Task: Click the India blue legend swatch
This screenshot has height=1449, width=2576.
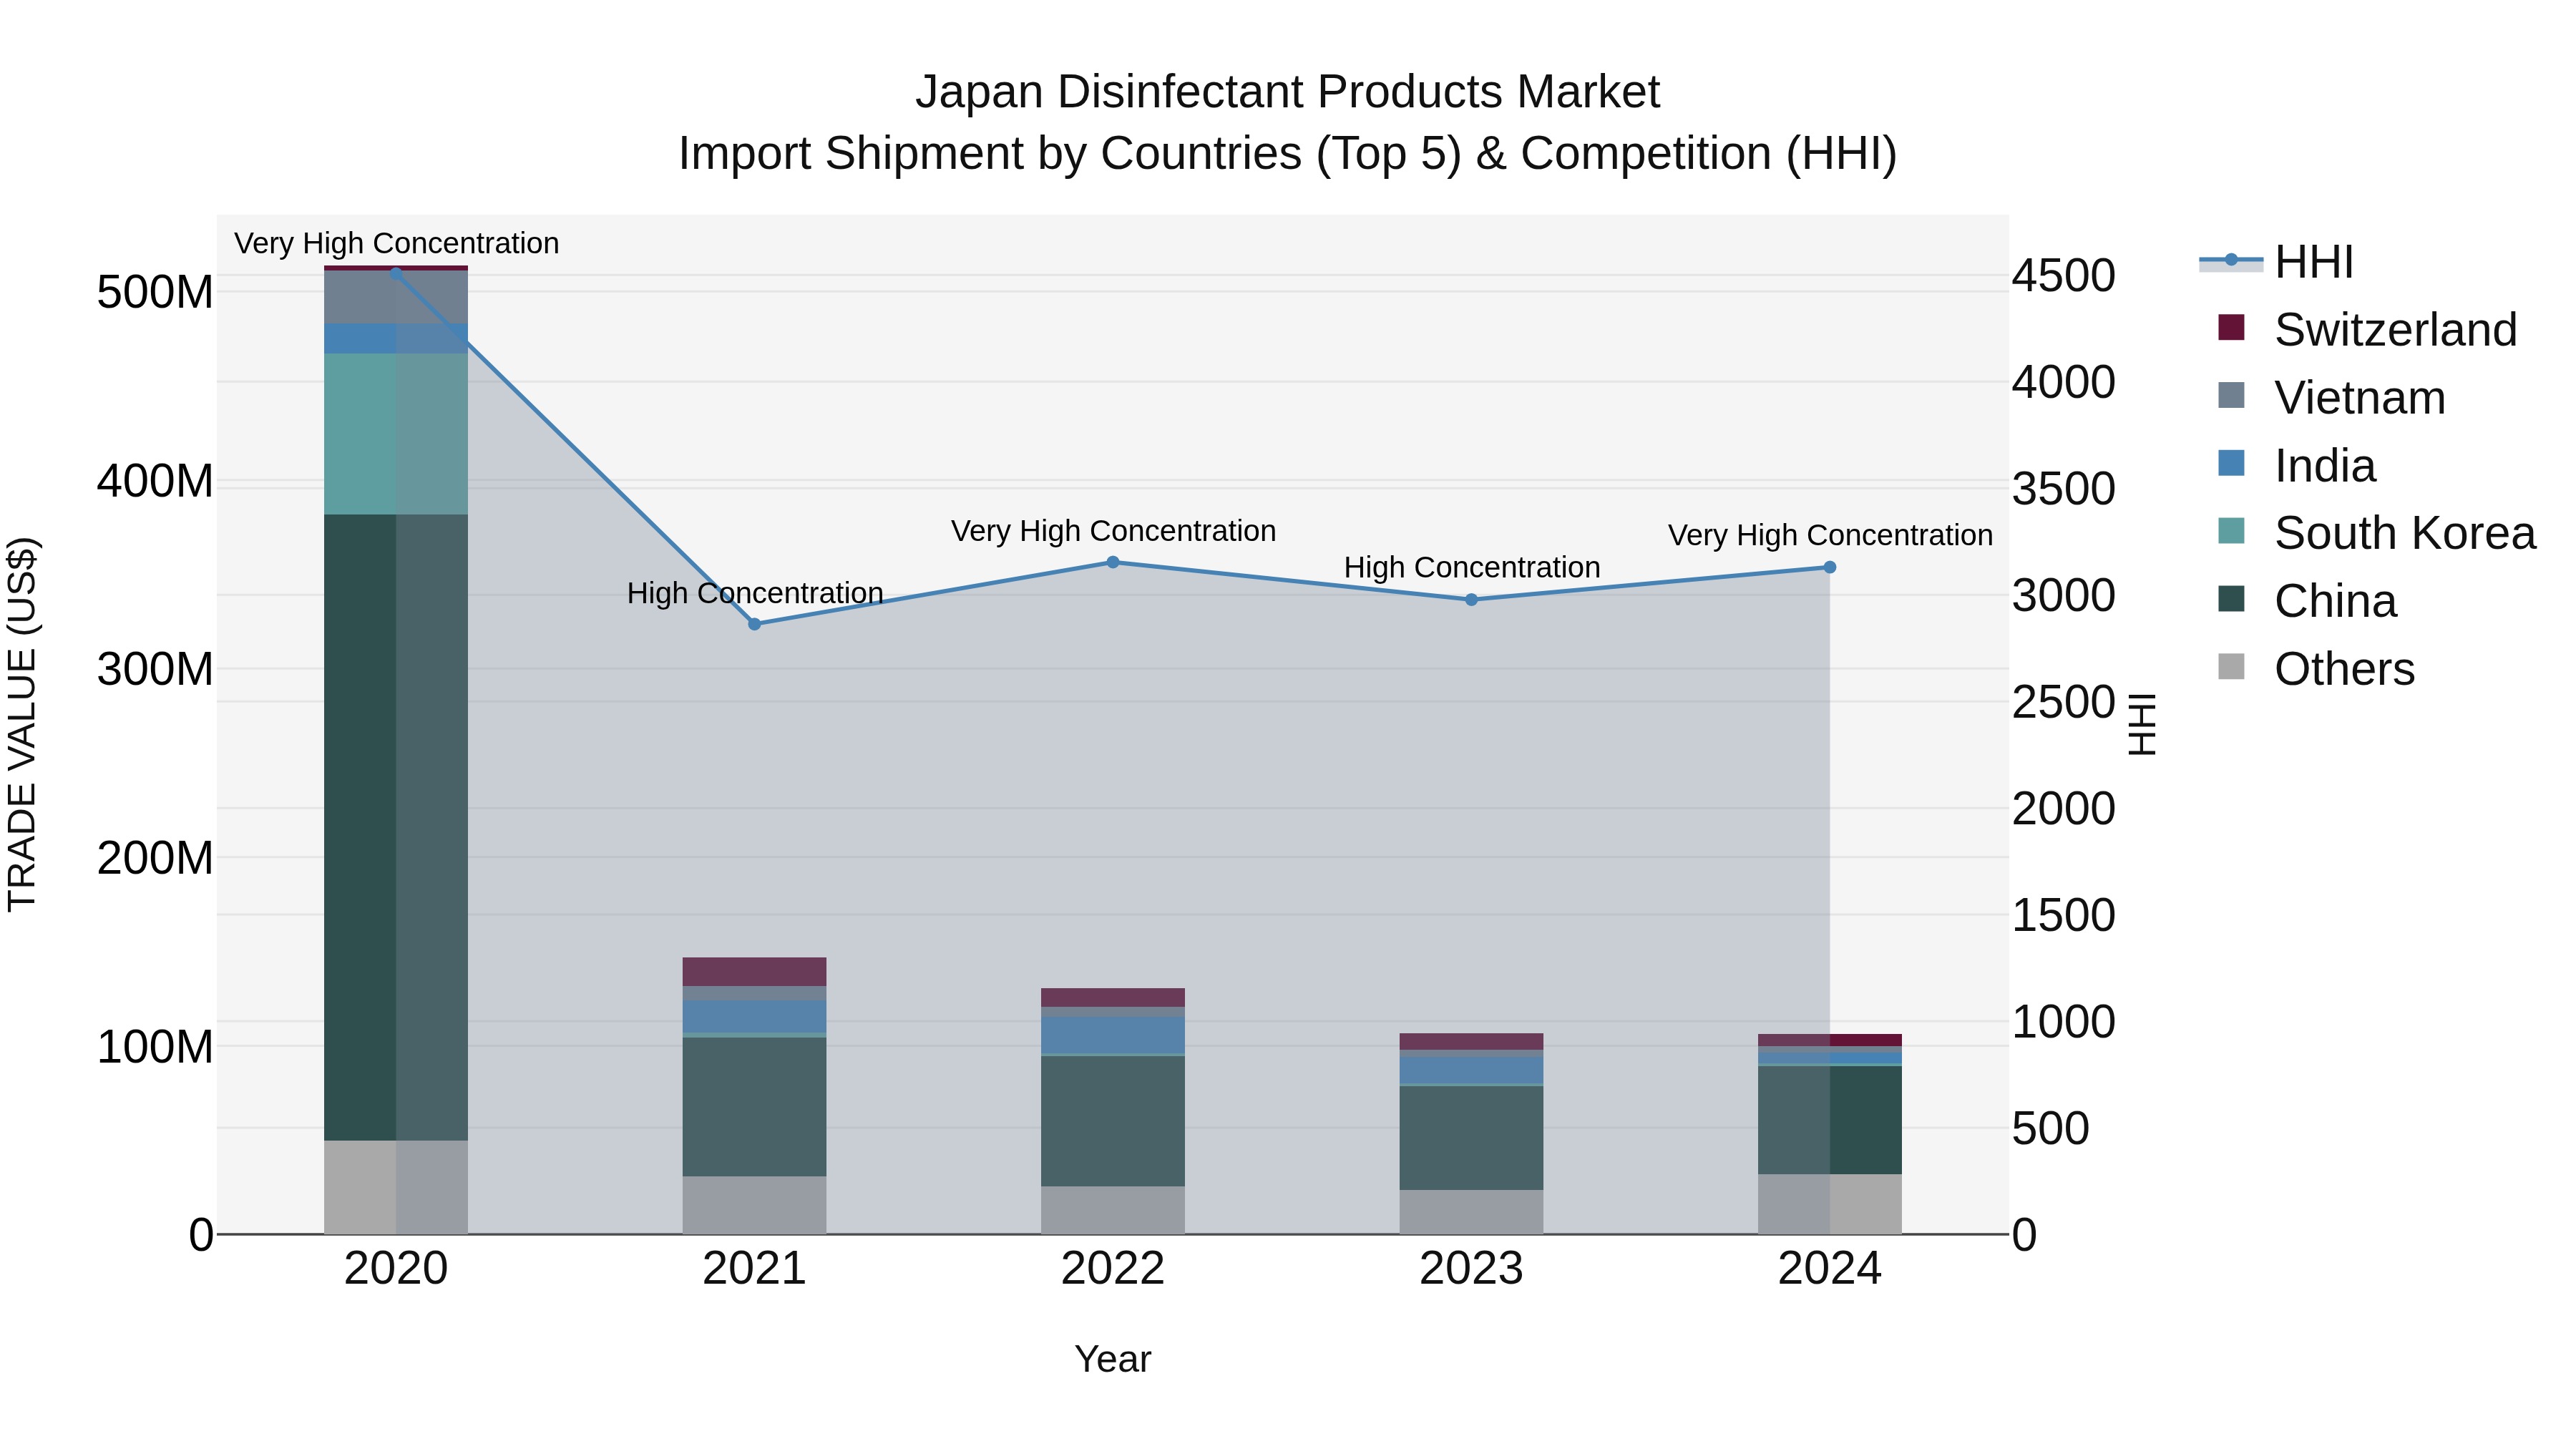Action: [2231, 463]
